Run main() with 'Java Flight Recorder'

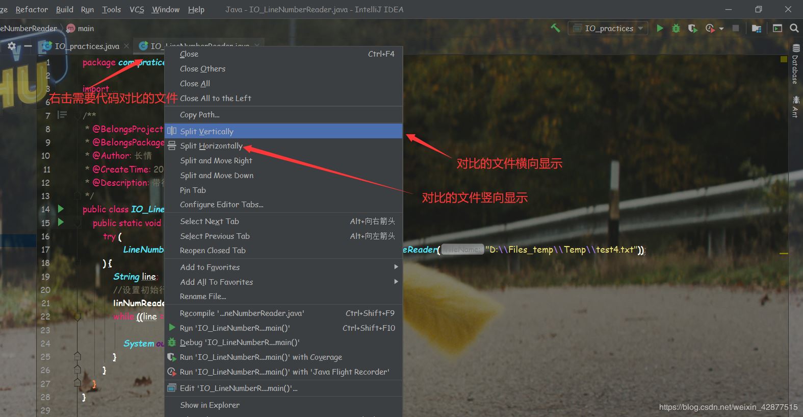[283, 372]
